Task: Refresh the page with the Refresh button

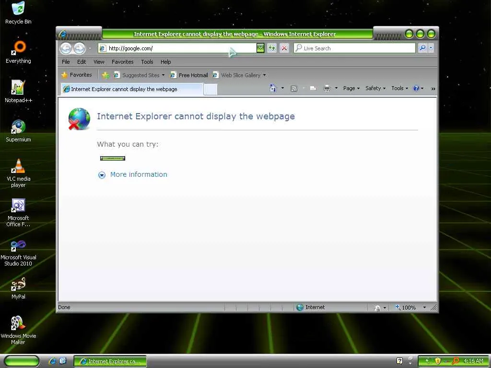Action: point(272,48)
